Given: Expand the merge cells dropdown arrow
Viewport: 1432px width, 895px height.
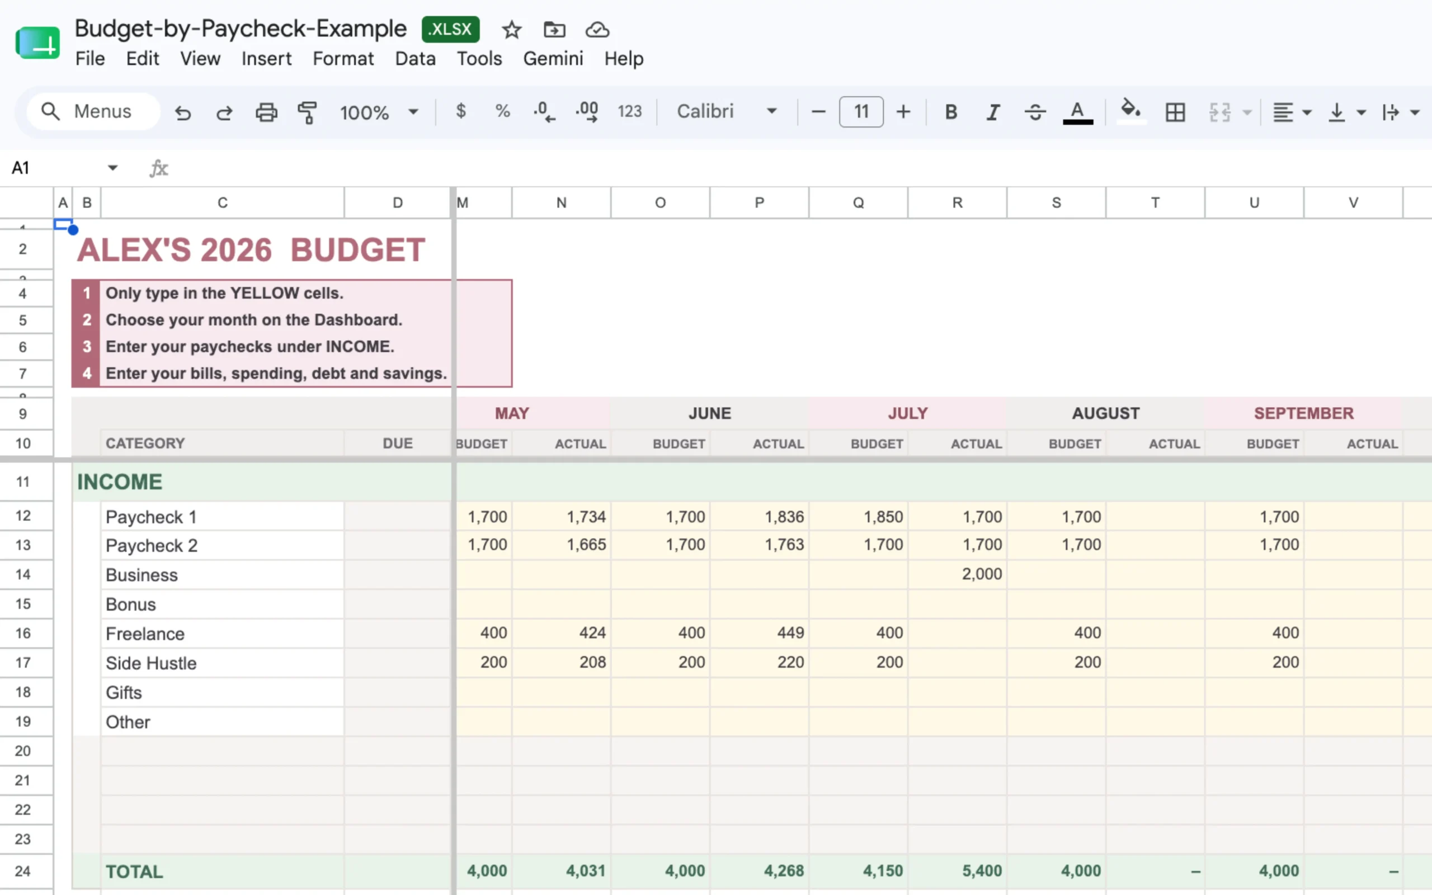Looking at the screenshot, I should 1247,112.
